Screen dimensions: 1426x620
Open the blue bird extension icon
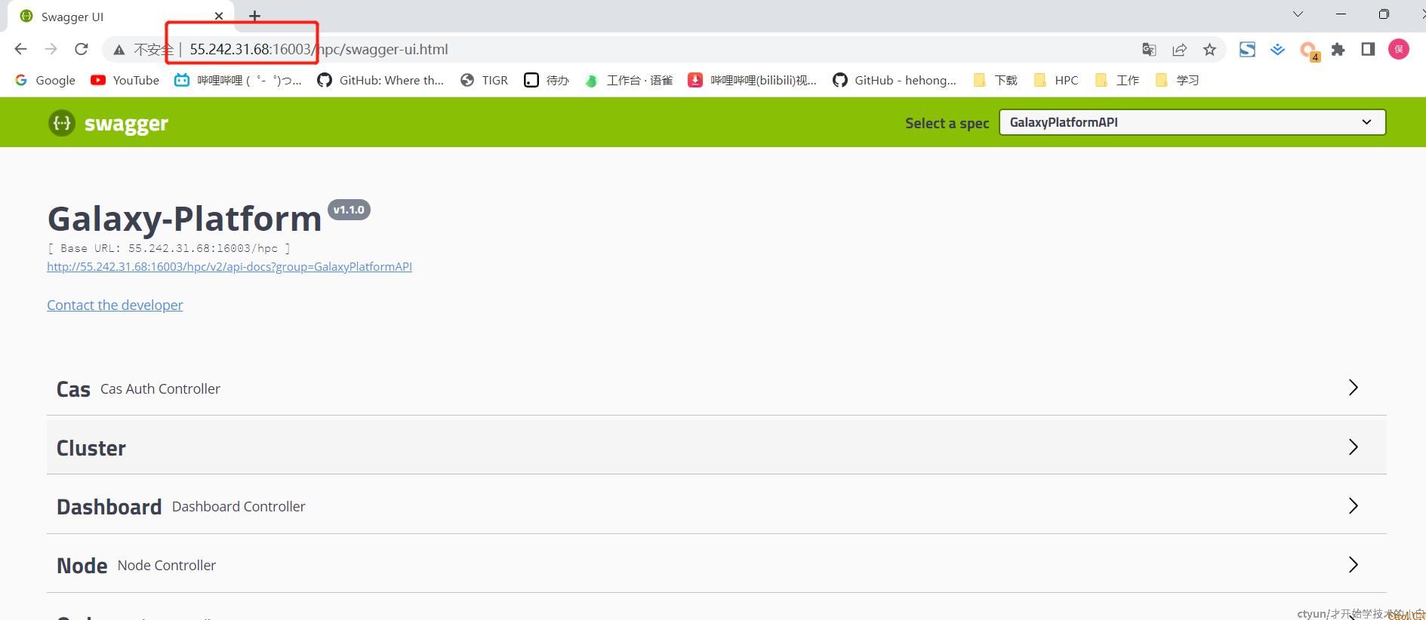point(1277,50)
